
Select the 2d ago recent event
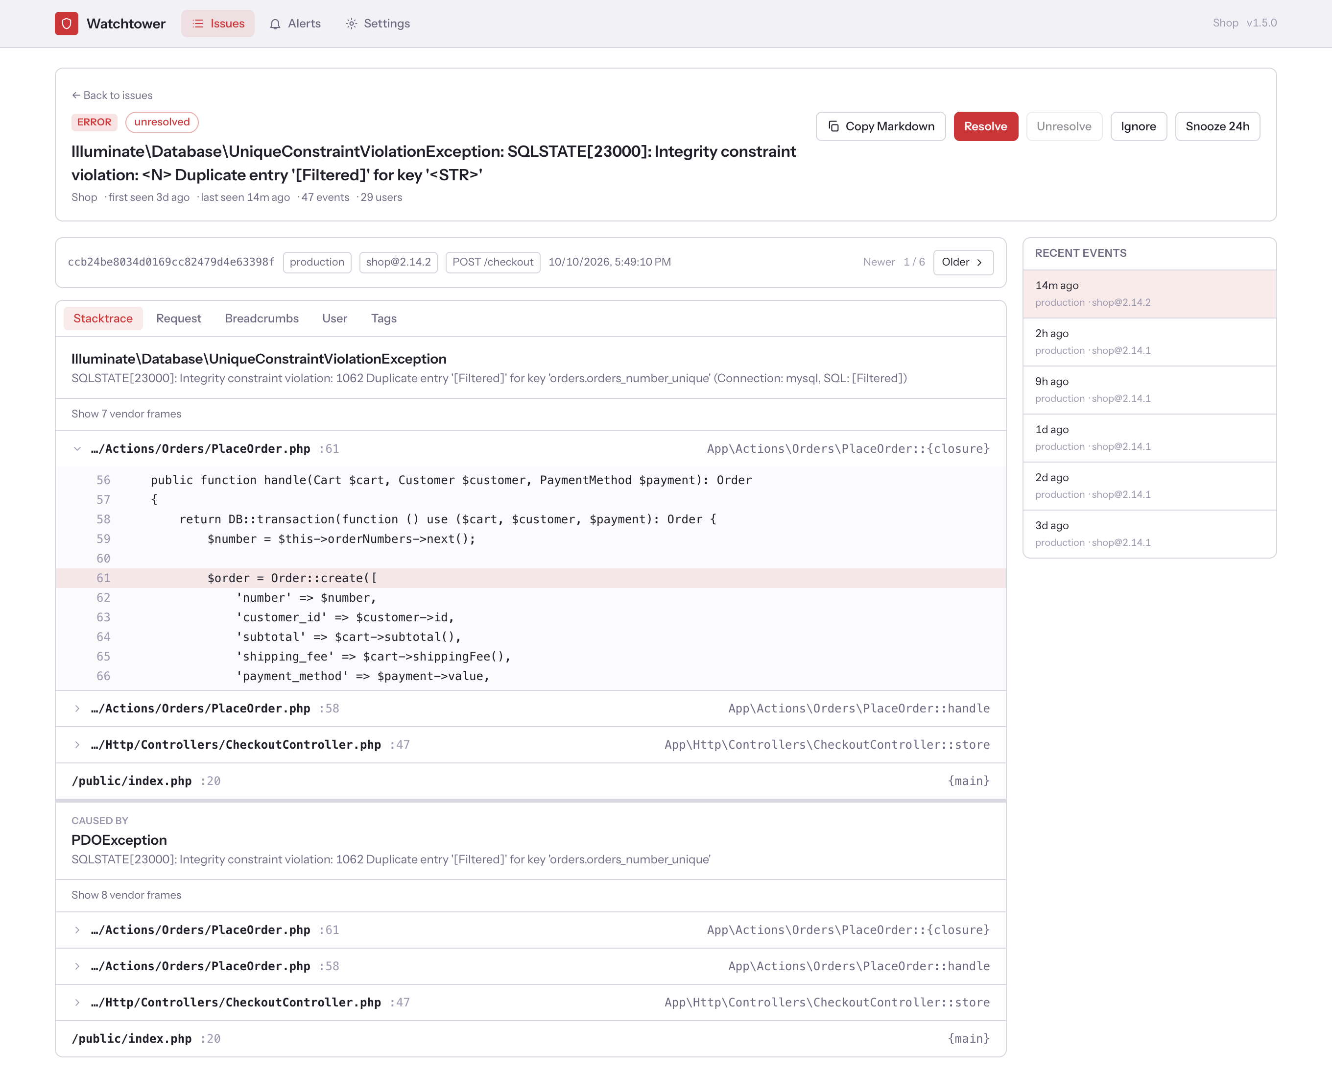pos(1149,486)
